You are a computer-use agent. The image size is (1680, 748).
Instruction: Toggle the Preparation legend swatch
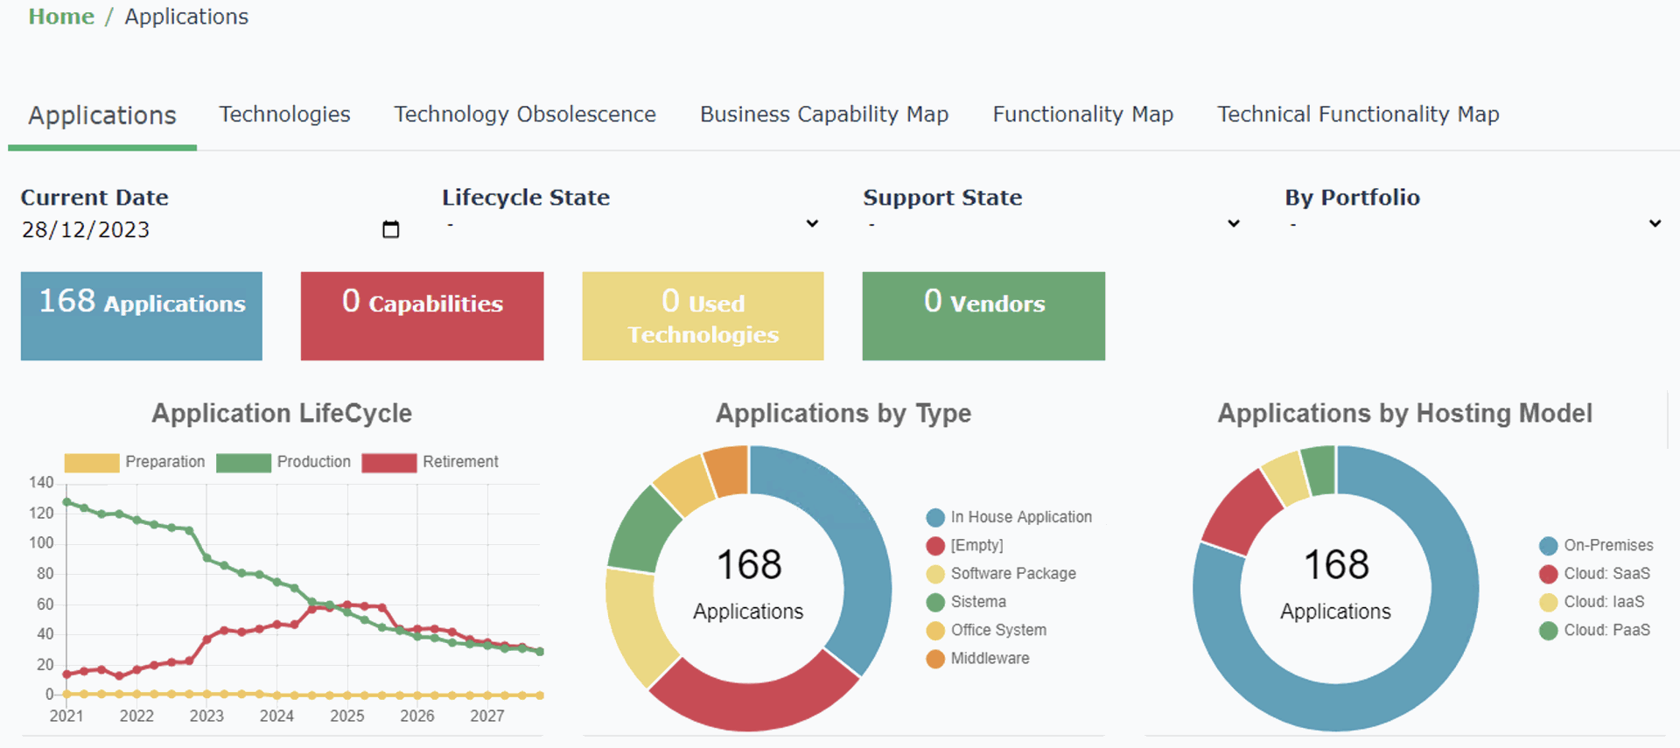coord(91,463)
